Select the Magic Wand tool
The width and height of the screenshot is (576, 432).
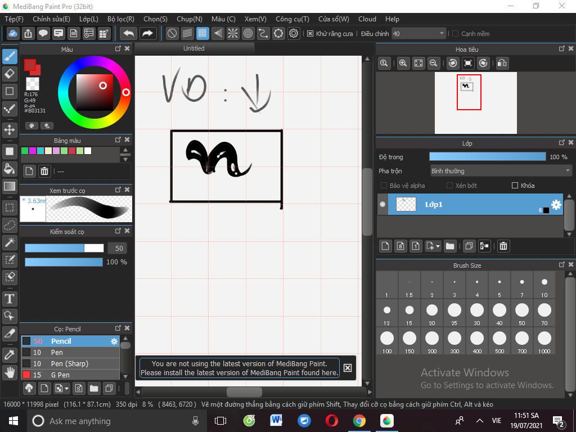(10, 242)
